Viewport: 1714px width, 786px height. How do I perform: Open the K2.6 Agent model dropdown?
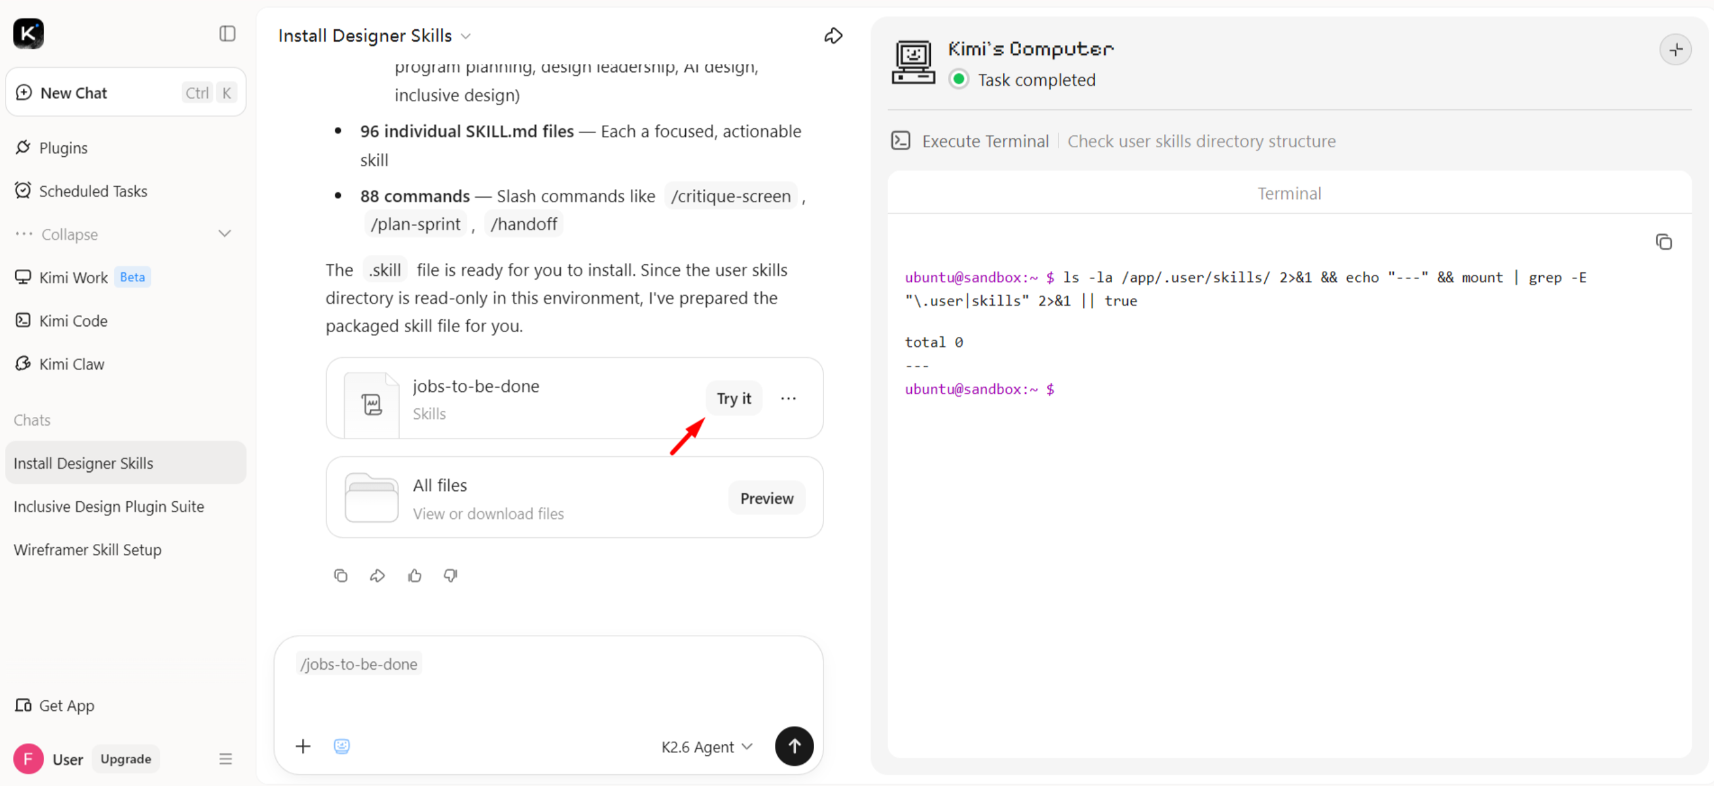[x=707, y=747]
